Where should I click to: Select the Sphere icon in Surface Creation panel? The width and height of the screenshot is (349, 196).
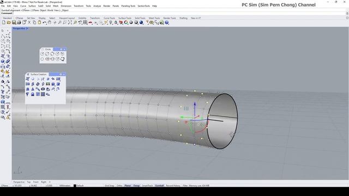(x=33, y=79)
